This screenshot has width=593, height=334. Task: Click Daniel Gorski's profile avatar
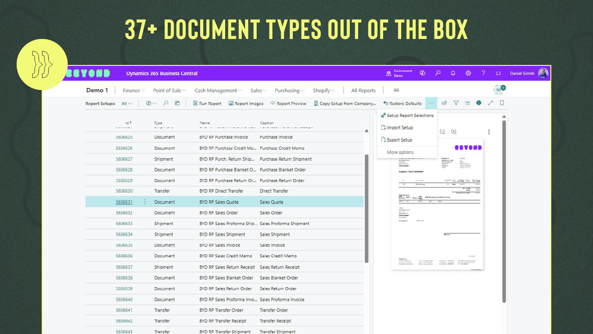(543, 73)
